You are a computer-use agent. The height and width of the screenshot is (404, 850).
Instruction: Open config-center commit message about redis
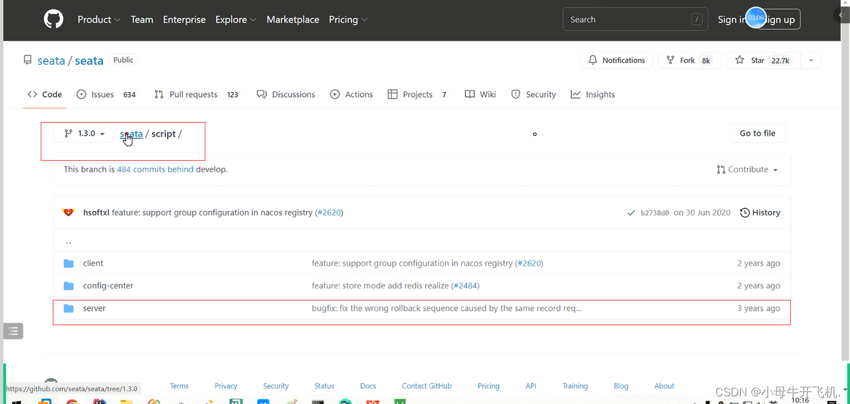tap(380, 286)
